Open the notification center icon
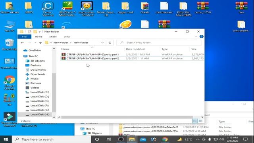Viewport: 254px width, 143px height. 245,139
